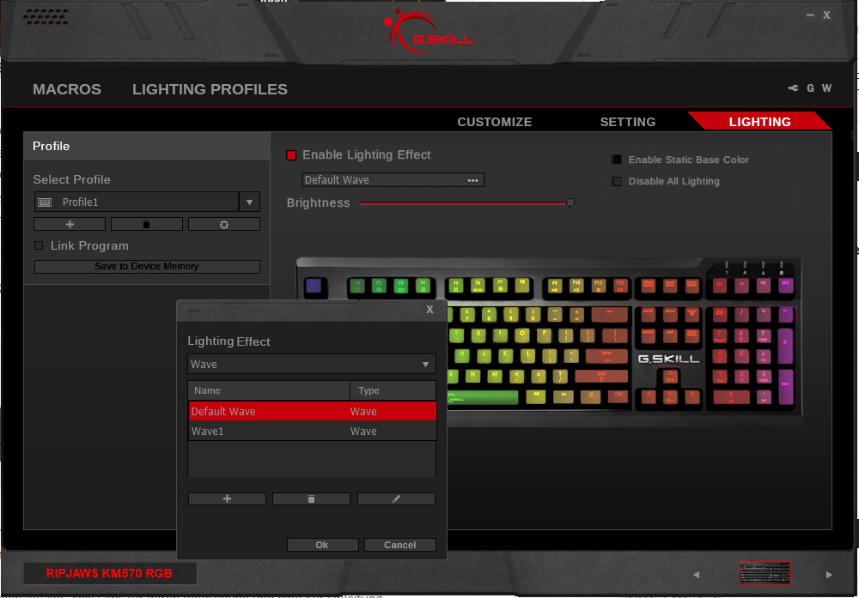Viewport: 859px width, 598px height.
Task: Go to the next device with right arrow
Action: point(829,574)
